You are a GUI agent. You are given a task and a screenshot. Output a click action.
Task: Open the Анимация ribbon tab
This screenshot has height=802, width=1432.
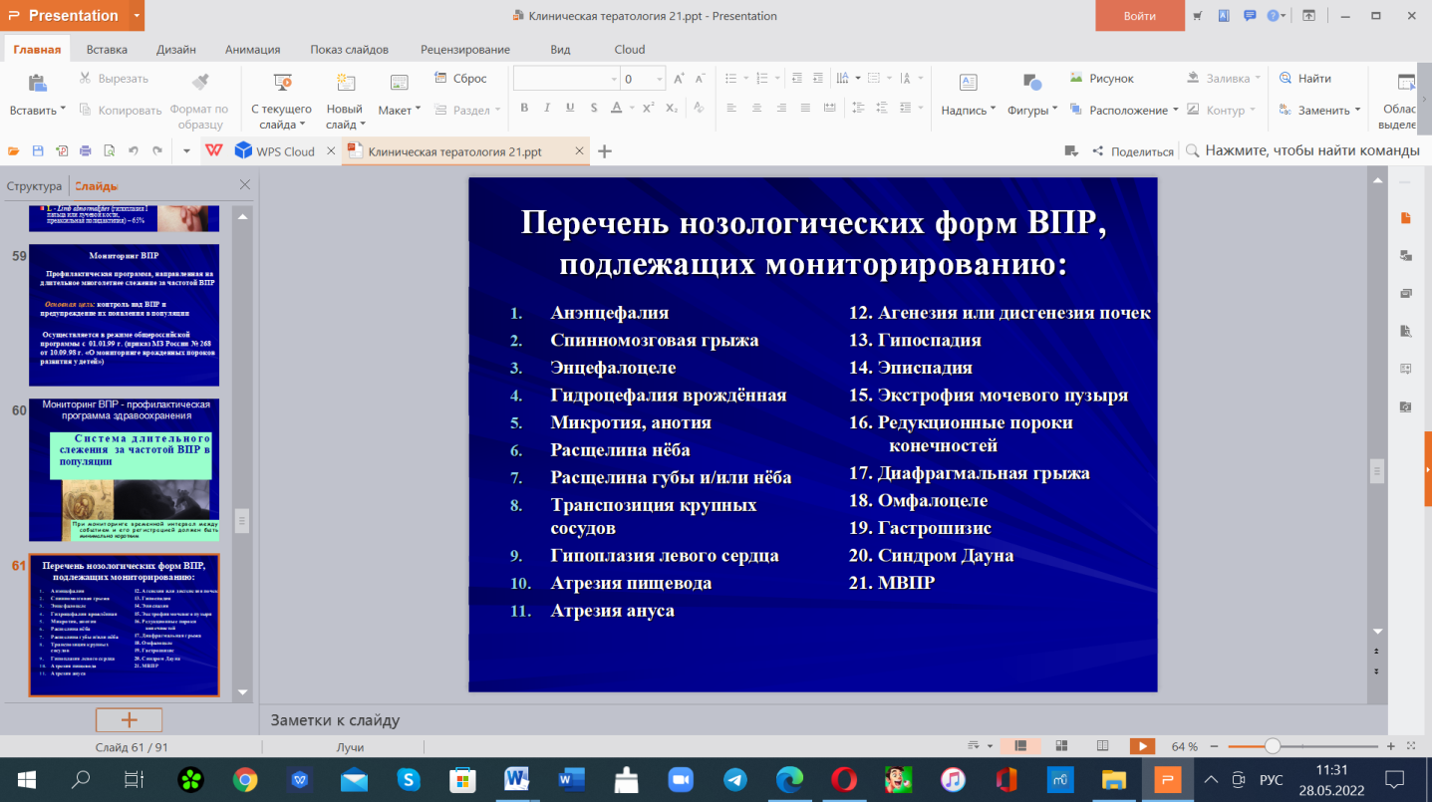pyautogui.click(x=252, y=50)
